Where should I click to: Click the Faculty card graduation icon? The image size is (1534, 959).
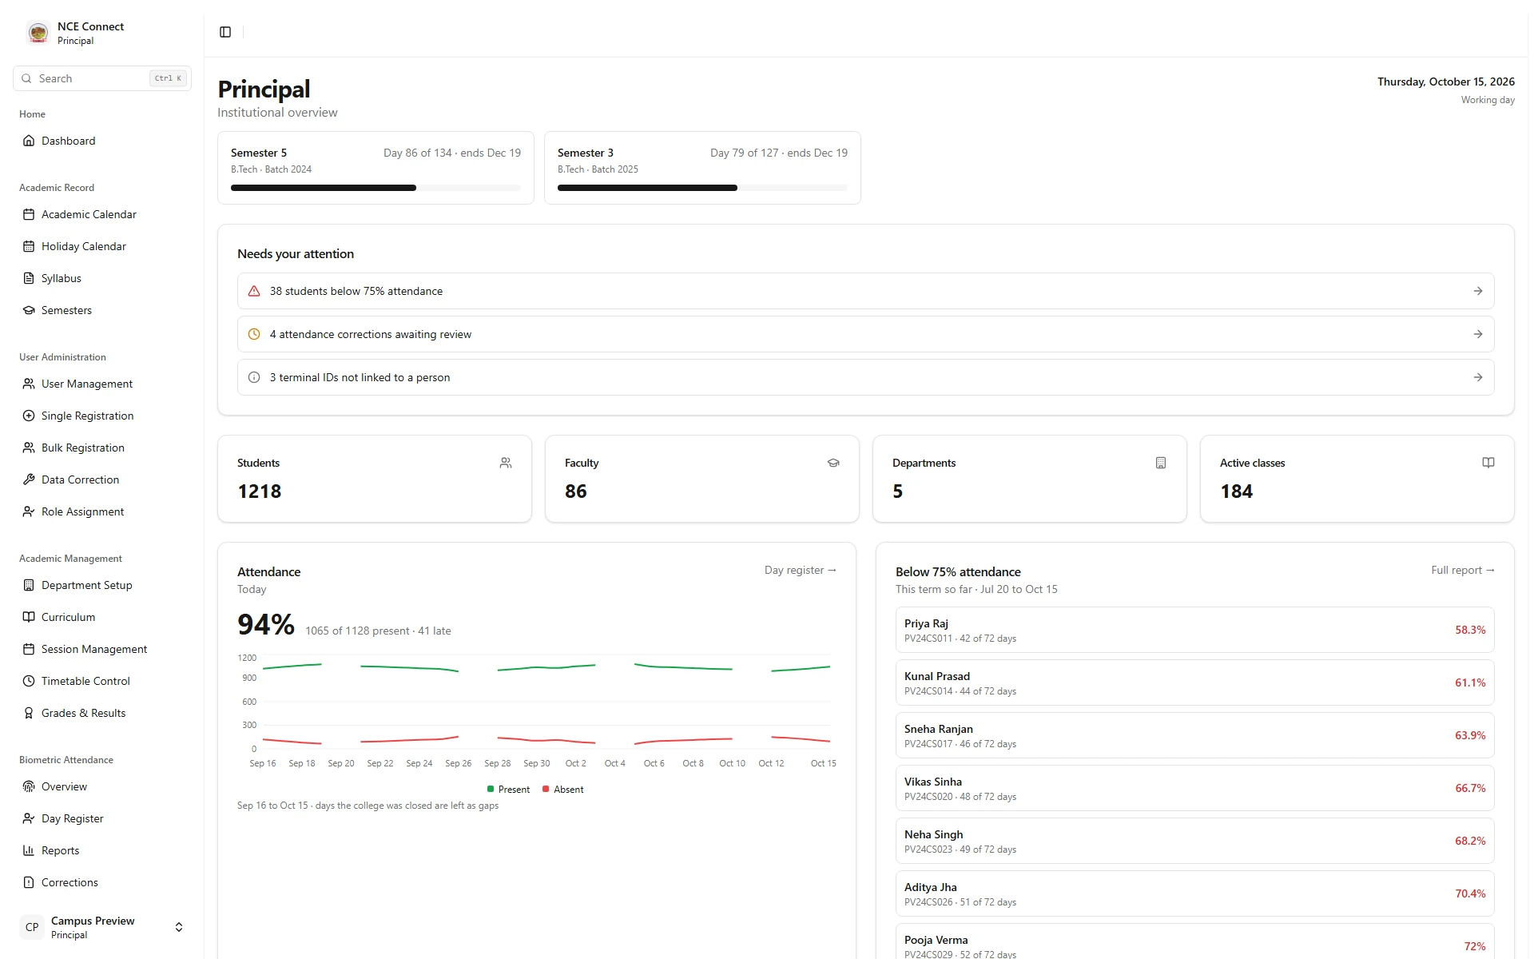pos(833,463)
